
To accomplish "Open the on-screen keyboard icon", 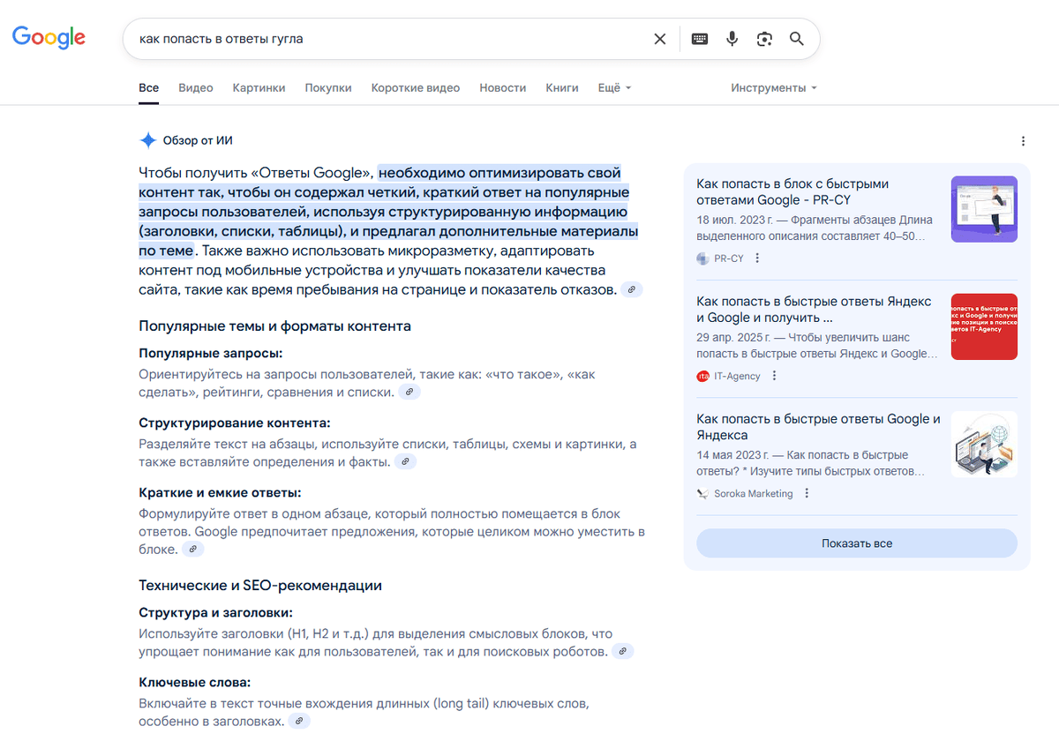I will (x=699, y=39).
